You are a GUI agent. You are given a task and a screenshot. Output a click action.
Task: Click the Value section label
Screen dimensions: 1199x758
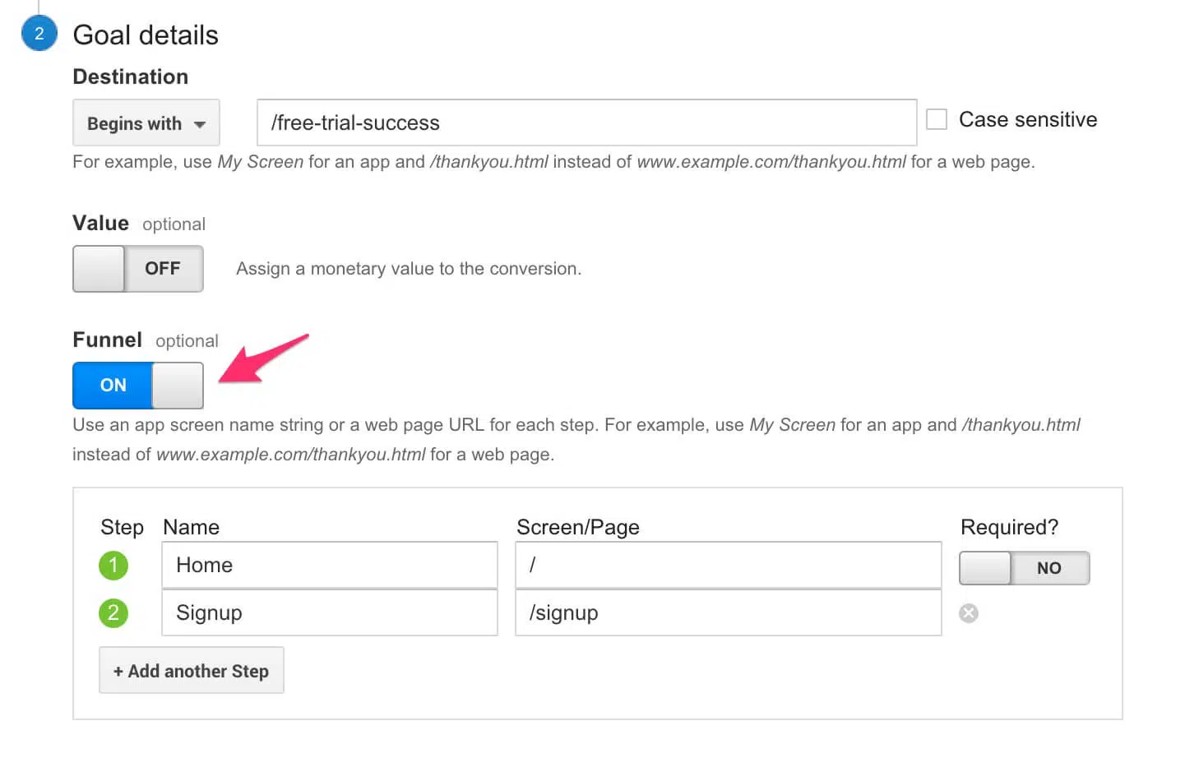[x=100, y=223]
